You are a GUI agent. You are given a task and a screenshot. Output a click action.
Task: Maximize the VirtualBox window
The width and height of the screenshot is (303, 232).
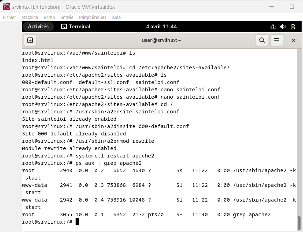[x=291, y=7]
